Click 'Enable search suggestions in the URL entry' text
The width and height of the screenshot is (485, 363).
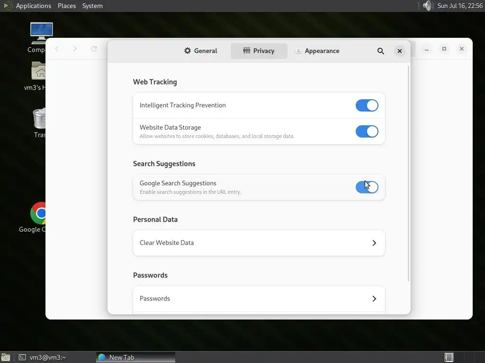(190, 192)
